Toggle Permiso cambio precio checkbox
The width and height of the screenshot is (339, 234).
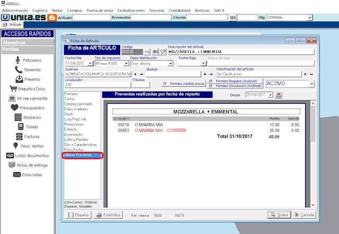click(x=165, y=84)
